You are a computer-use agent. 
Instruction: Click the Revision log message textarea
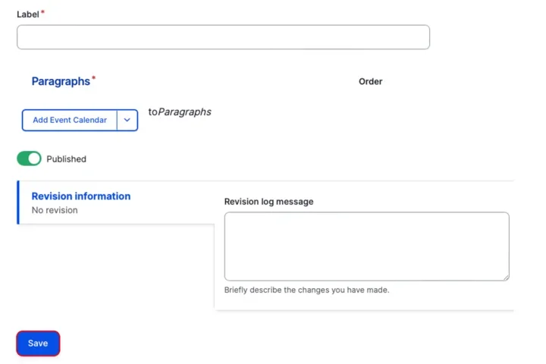[367, 246]
